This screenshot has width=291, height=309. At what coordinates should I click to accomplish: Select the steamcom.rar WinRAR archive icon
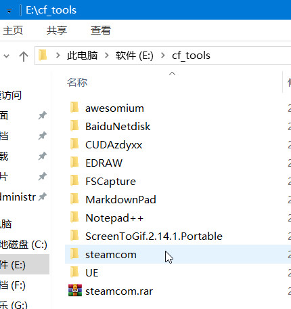coord(75,291)
